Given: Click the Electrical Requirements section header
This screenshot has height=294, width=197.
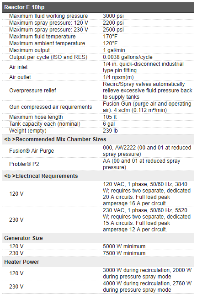Looking at the screenshot, I should tap(41, 176).
